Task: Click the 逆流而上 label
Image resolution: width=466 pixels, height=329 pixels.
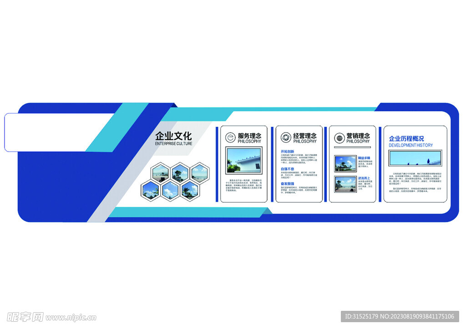Action: click(x=364, y=178)
